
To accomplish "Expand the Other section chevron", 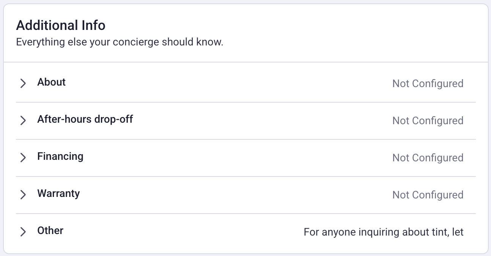I will tap(23, 232).
